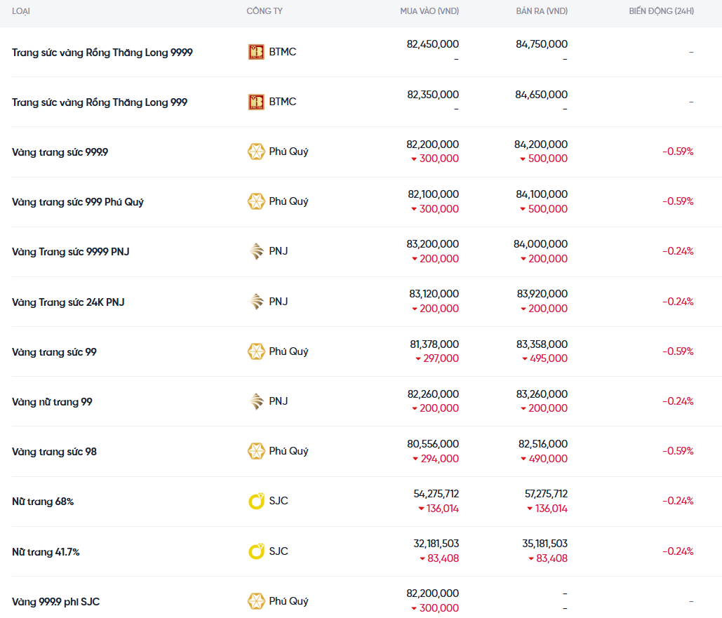
Task: Select the PNJ logo in the 24K PNJ row
Action: tap(256, 302)
